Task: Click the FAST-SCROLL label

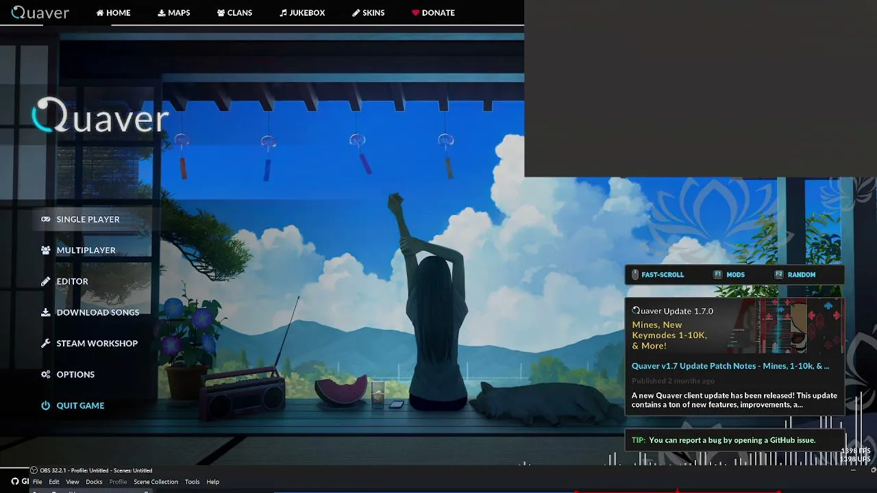Action: [x=663, y=275]
